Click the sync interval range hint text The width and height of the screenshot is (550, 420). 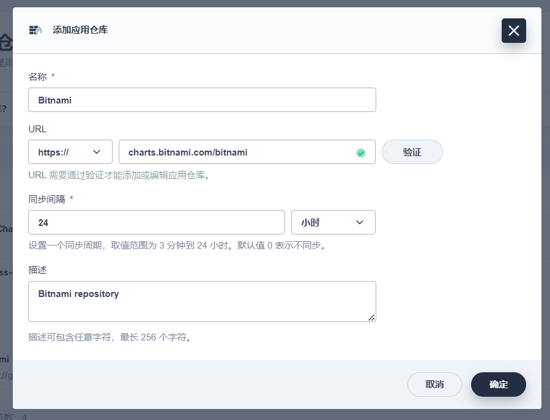tap(177, 246)
